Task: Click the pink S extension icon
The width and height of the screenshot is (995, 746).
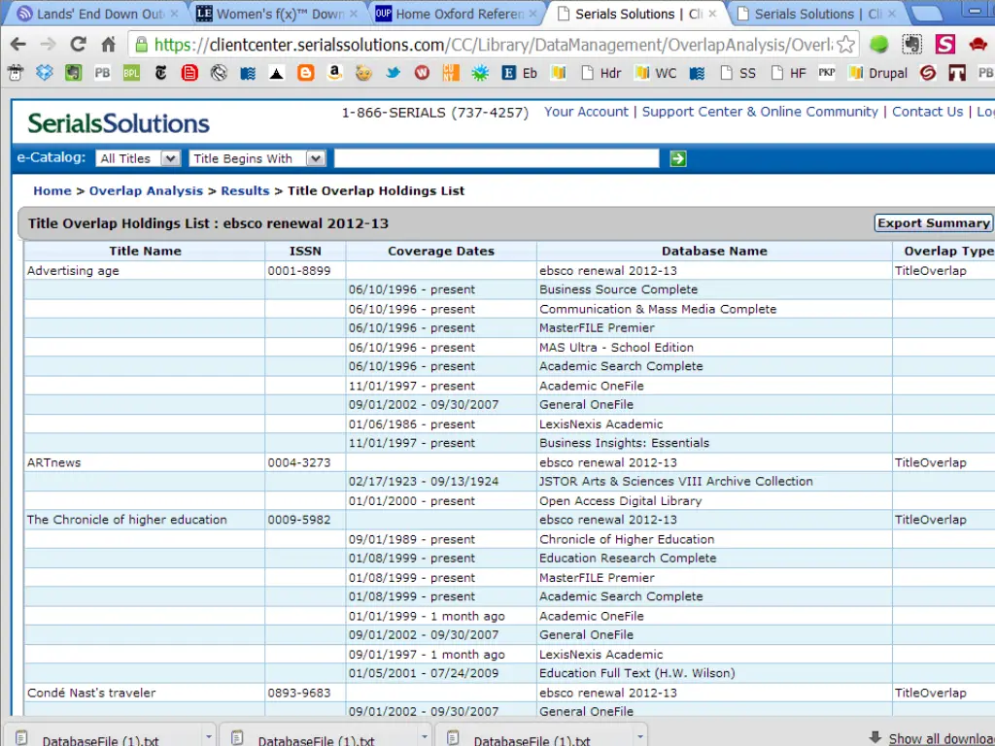Action: point(944,45)
